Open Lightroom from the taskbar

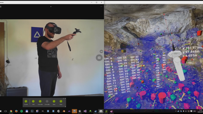[x=32, y=111]
